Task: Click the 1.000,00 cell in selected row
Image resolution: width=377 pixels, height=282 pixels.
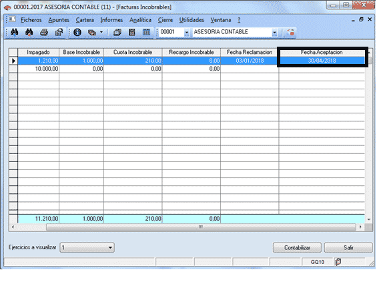Action: (x=81, y=61)
